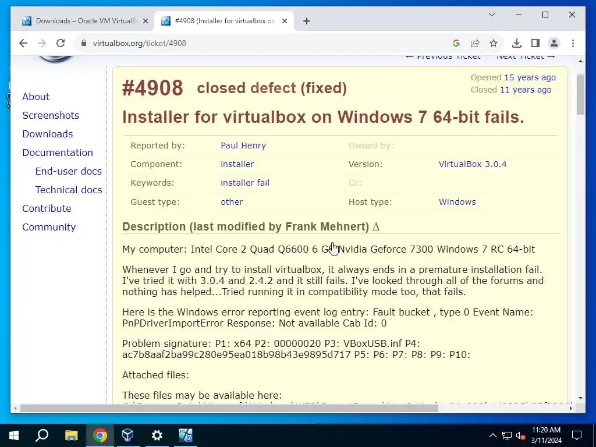596x447 pixels.
Task: Click the address bar URL field
Action: tap(266, 43)
